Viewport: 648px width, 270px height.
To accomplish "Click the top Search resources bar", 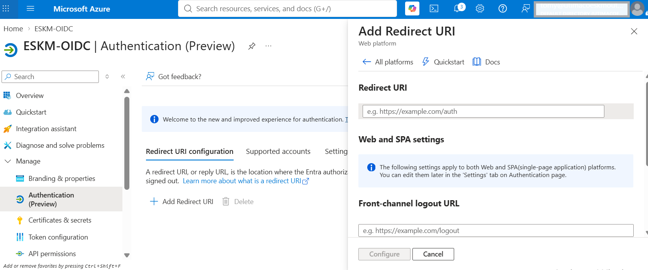I will coord(287,8).
